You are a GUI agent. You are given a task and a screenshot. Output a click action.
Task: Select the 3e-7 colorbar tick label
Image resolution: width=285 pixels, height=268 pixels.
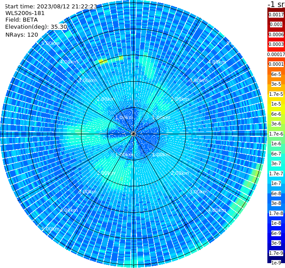(276, 163)
